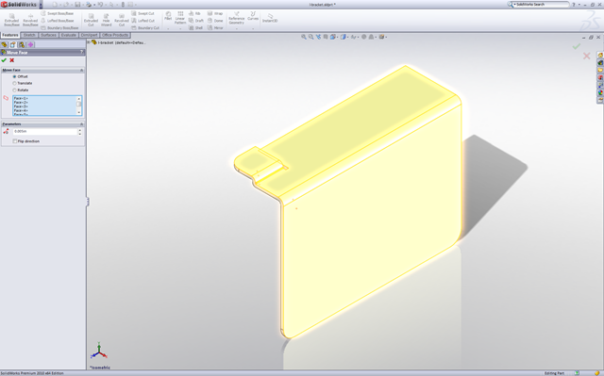Collapse the Move Face section

(82, 70)
